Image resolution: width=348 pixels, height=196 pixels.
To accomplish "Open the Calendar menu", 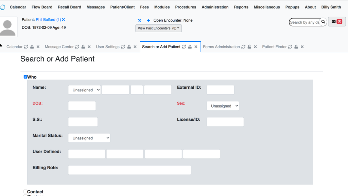I will [x=18, y=7].
